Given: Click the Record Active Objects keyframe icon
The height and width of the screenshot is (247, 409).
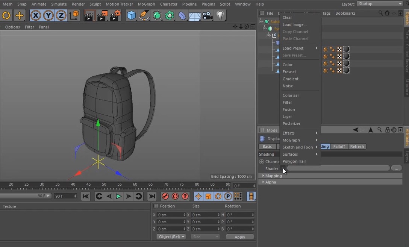Looking at the screenshot, I should point(165,196).
